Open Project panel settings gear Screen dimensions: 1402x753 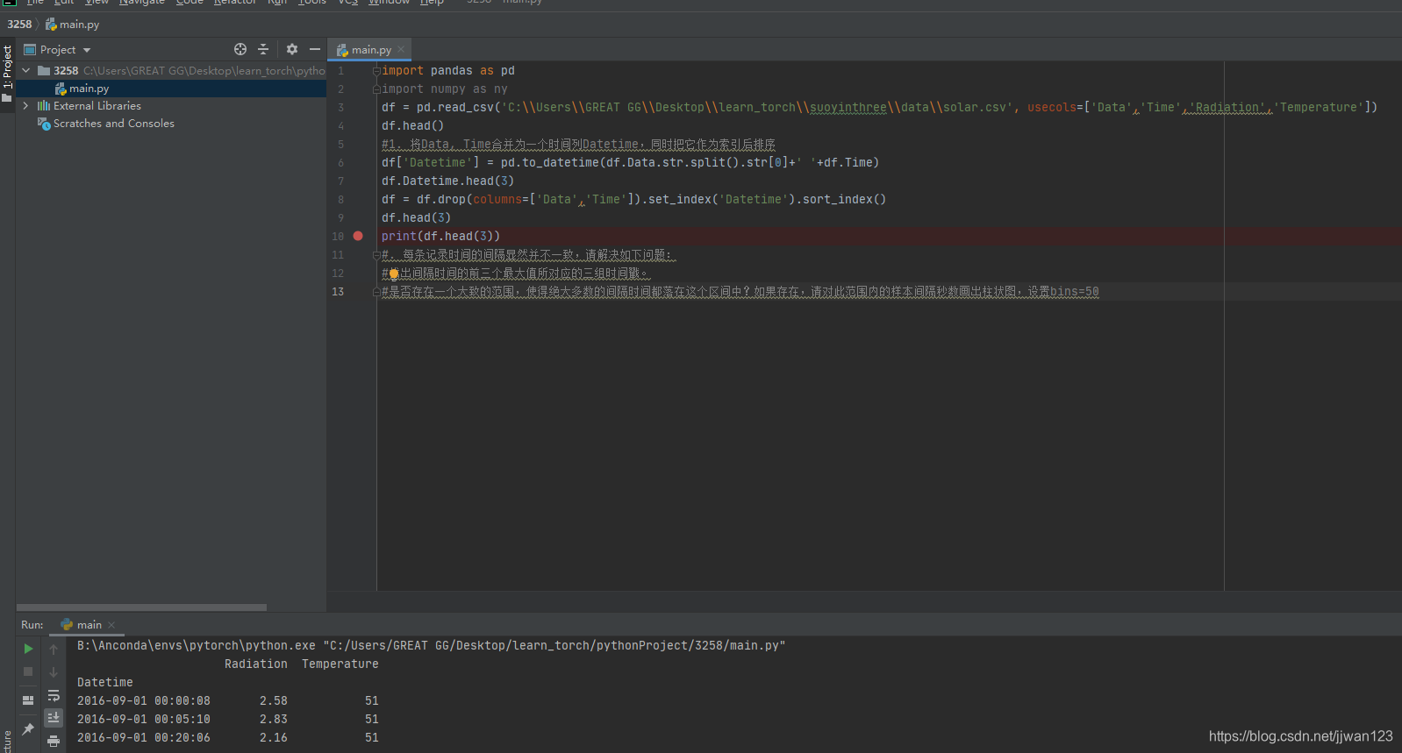tap(292, 49)
